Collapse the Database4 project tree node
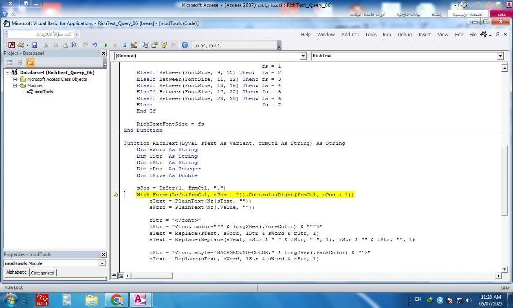Image resolution: width=513 pixels, height=308 pixels. pyautogui.click(x=8, y=73)
